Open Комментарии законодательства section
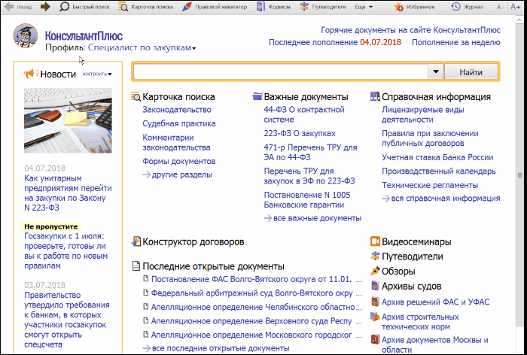 click(176, 142)
